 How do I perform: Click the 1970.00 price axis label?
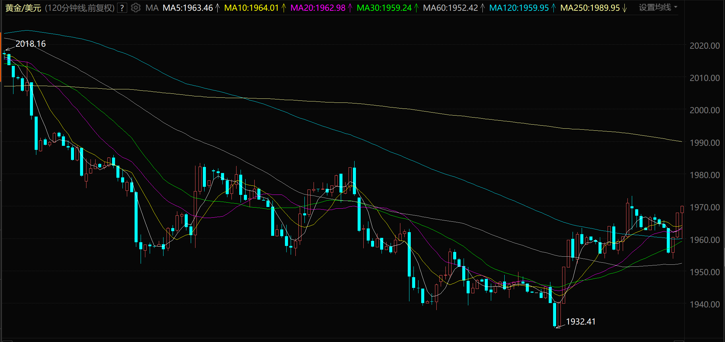pyautogui.click(x=704, y=207)
